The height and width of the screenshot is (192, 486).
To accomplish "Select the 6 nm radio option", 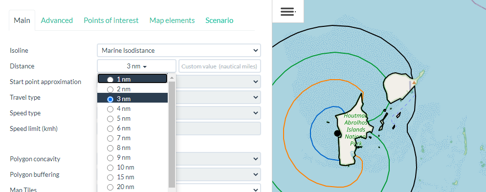I will pyautogui.click(x=110, y=128).
